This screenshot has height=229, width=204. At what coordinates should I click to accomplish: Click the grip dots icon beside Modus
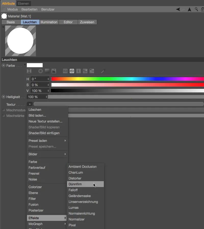[x=4, y=9]
